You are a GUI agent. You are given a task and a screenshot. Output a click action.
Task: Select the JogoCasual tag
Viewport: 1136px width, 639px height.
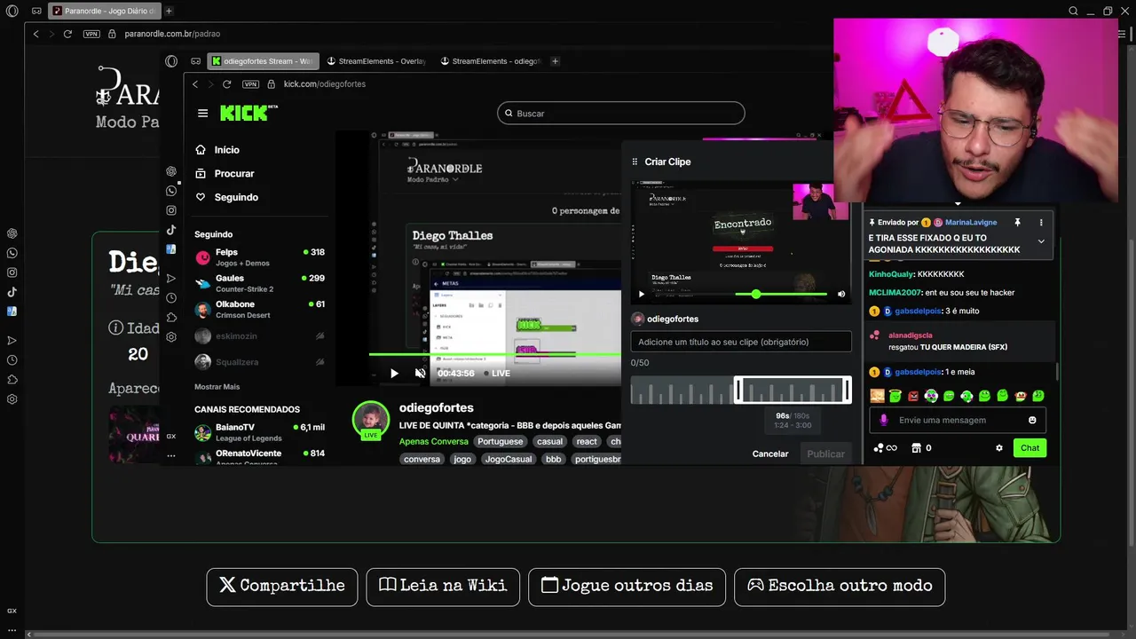tap(508, 459)
